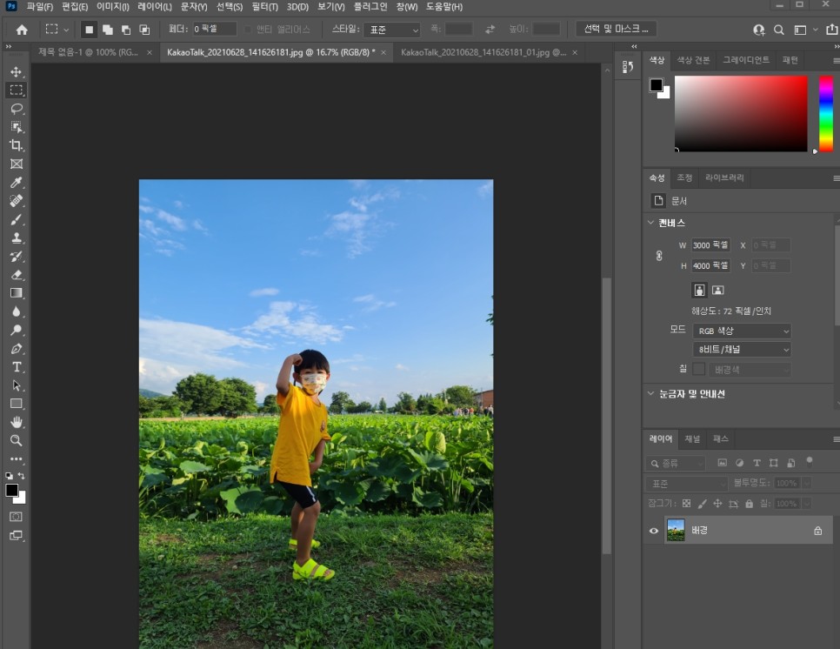Click the canvas width W field
Viewport: 840px width, 649px height.
pyautogui.click(x=710, y=245)
